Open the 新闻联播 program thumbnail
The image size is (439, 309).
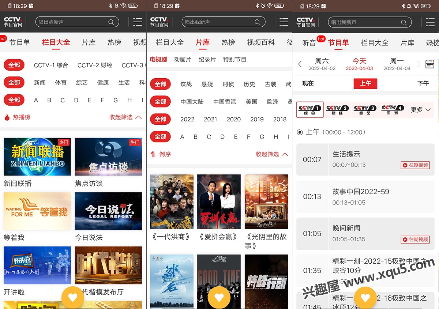37,157
